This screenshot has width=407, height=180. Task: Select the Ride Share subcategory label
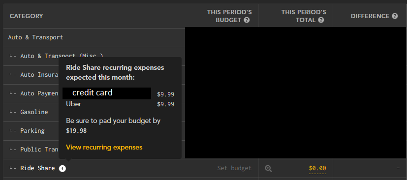tap(37, 168)
